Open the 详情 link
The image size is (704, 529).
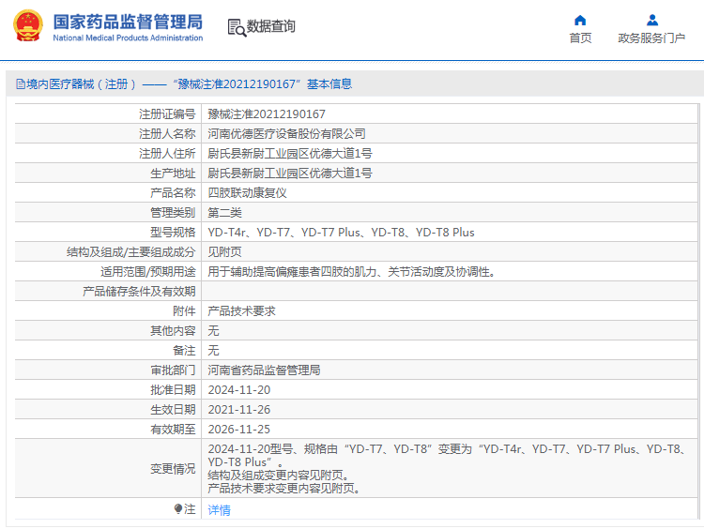[219, 509]
